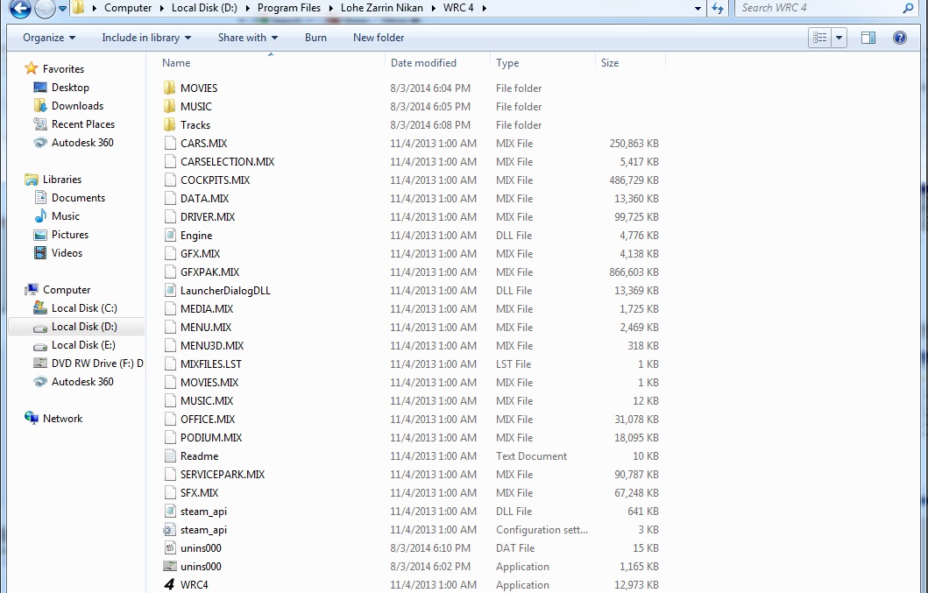
Task: Select Local Disk (C:) drive
Action: (x=84, y=307)
